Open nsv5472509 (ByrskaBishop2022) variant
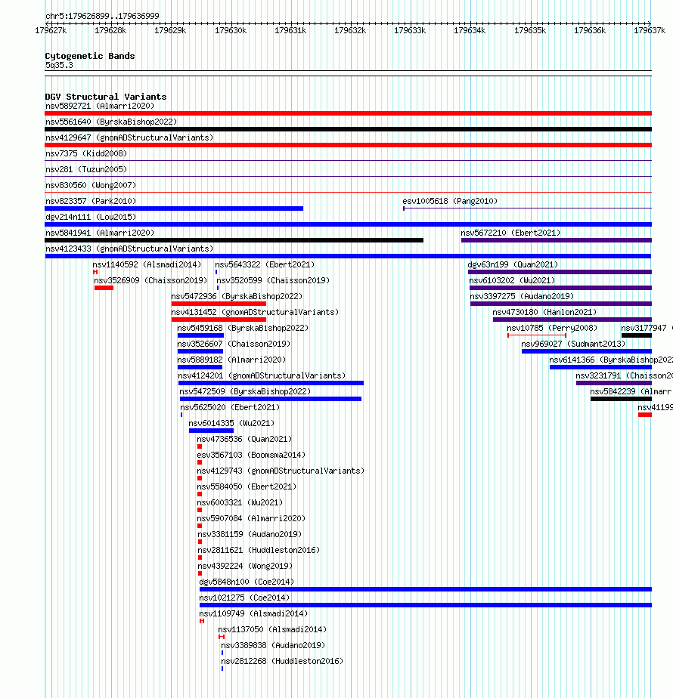The height and width of the screenshot is (698, 673). (x=245, y=392)
